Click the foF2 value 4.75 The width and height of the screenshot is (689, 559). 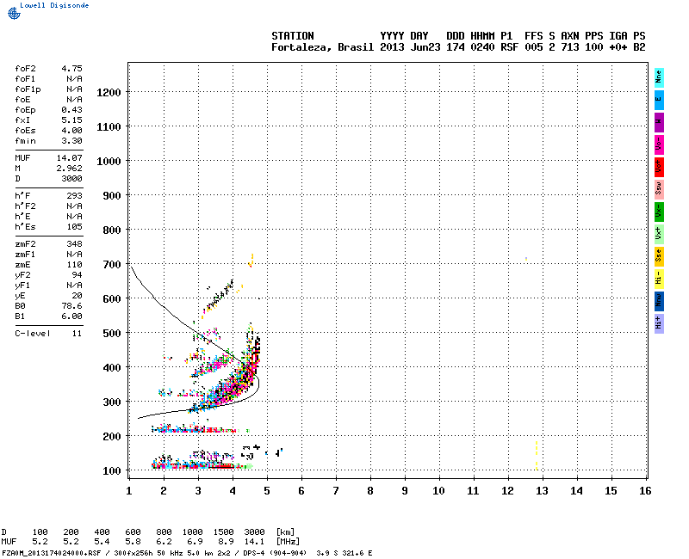pos(71,69)
